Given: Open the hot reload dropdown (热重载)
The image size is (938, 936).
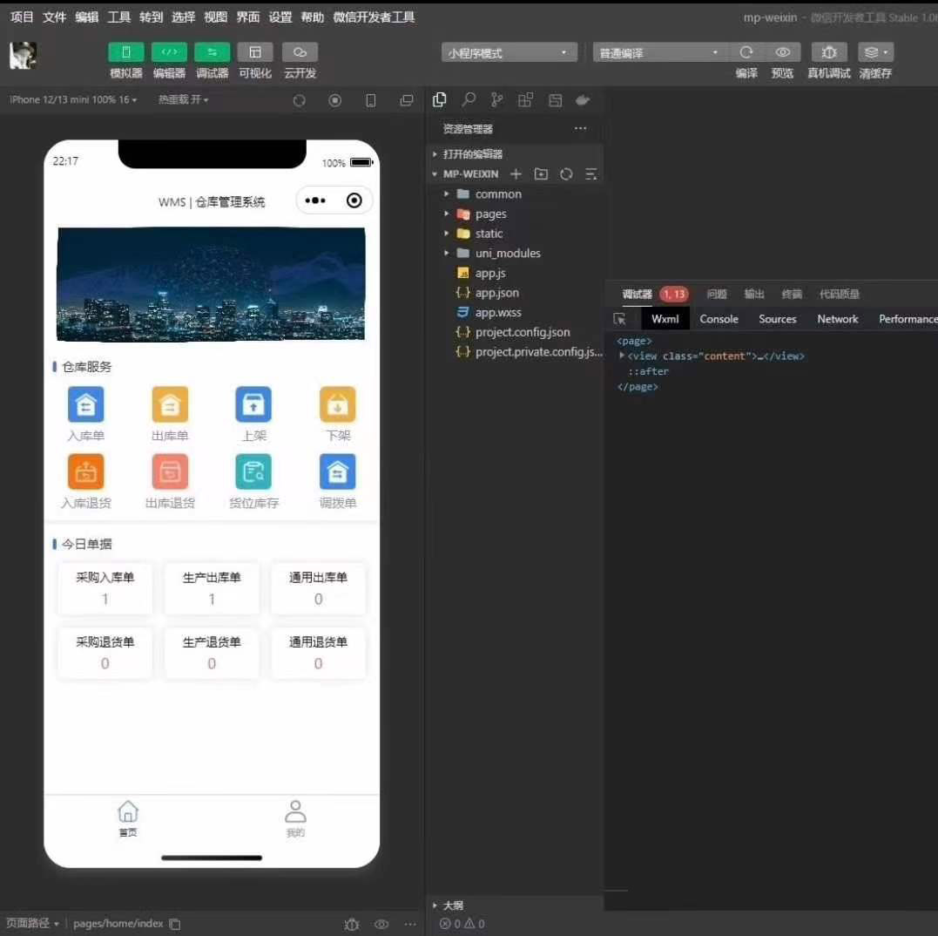Looking at the screenshot, I should [x=183, y=100].
